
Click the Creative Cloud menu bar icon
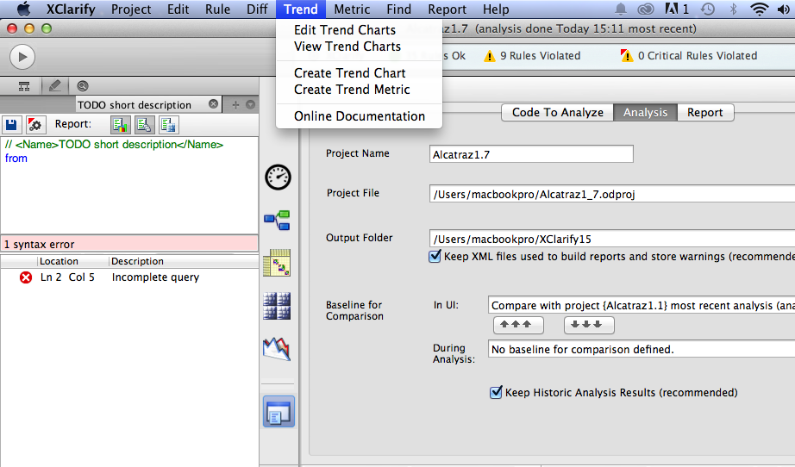click(646, 9)
